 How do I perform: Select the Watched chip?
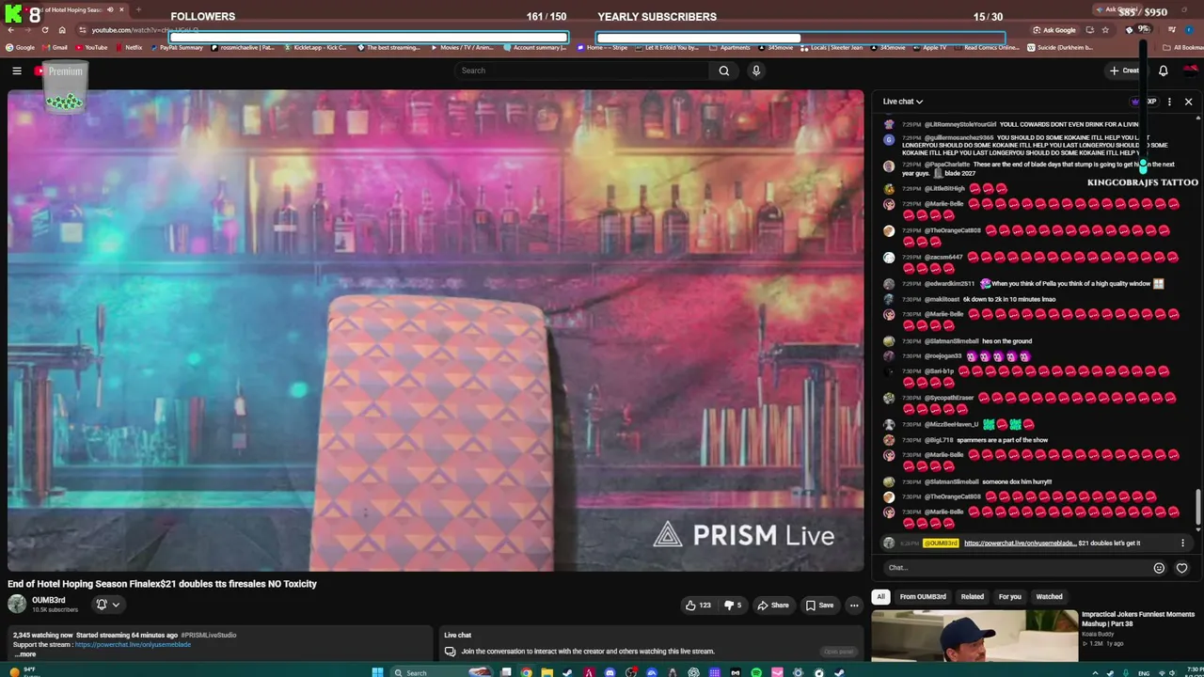point(1049,596)
